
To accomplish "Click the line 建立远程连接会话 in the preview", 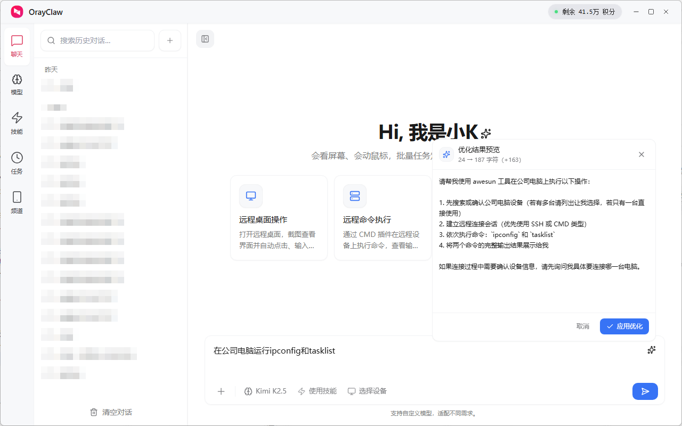I will pyautogui.click(x=513, y=224).
